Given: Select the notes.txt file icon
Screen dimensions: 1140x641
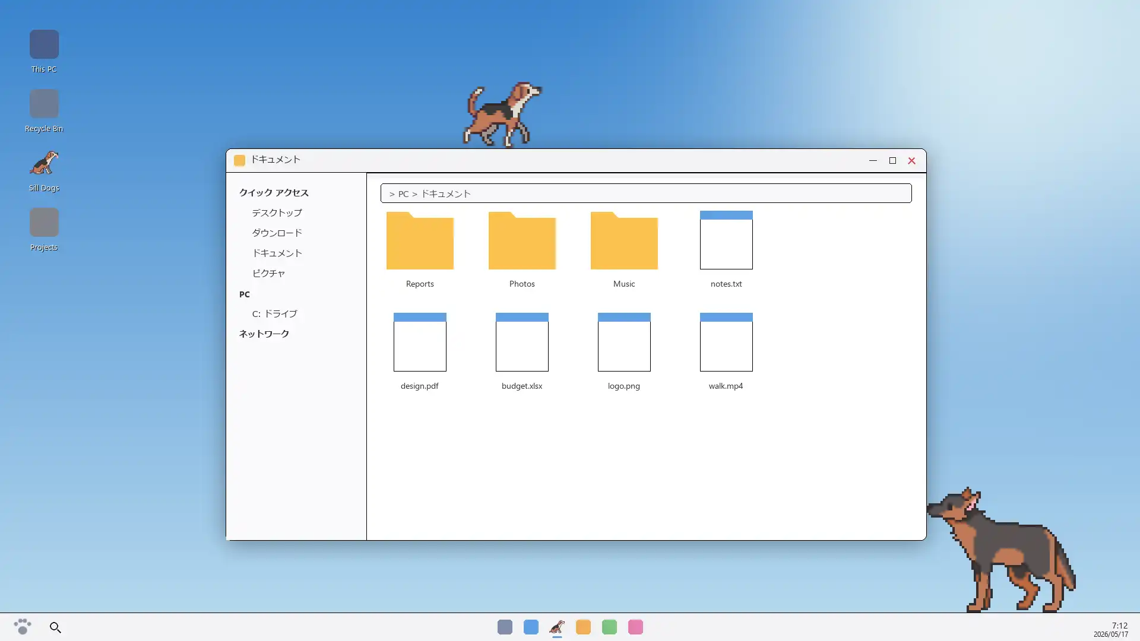Looking at the screenshot, I should point(726,240).
